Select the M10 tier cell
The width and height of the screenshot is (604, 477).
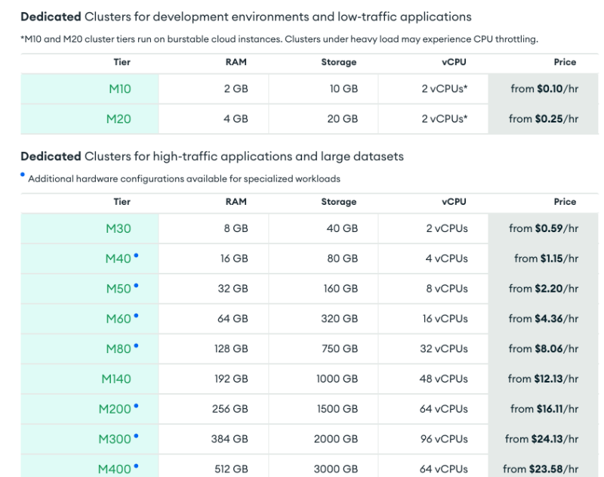pos(119,89)
